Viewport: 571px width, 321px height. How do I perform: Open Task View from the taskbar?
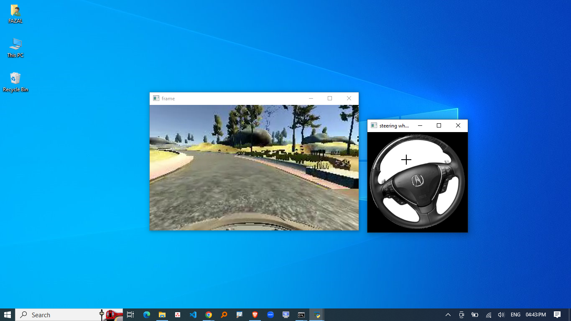[130, 315]
